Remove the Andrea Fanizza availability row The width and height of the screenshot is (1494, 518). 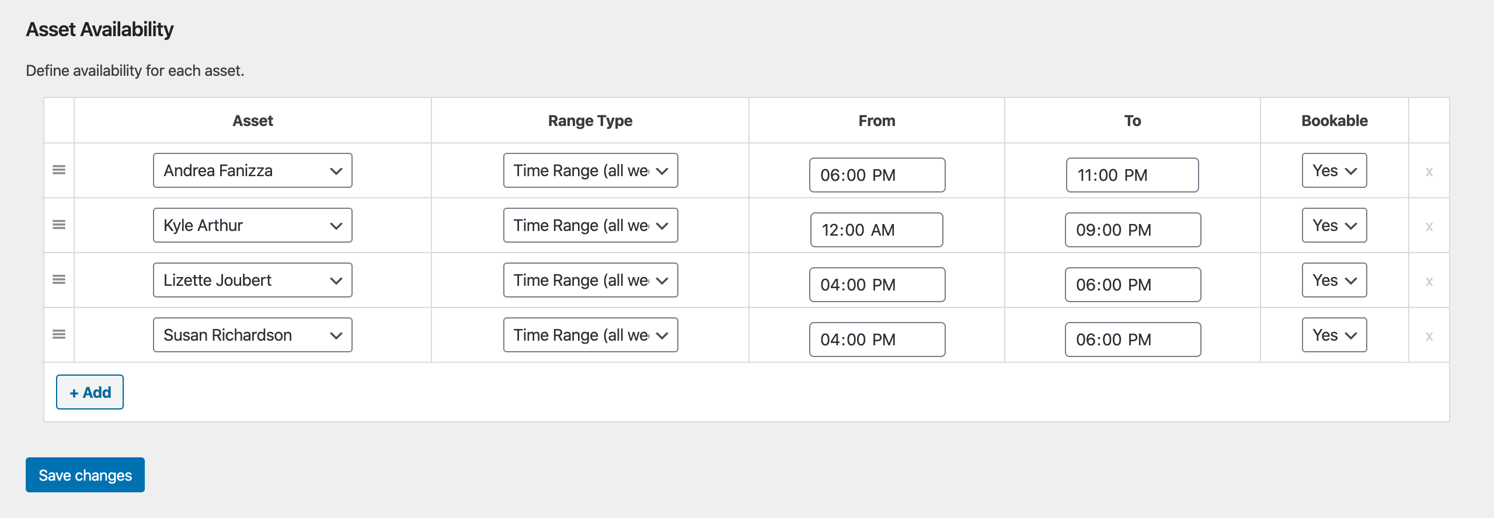[x=1429, y=171]
